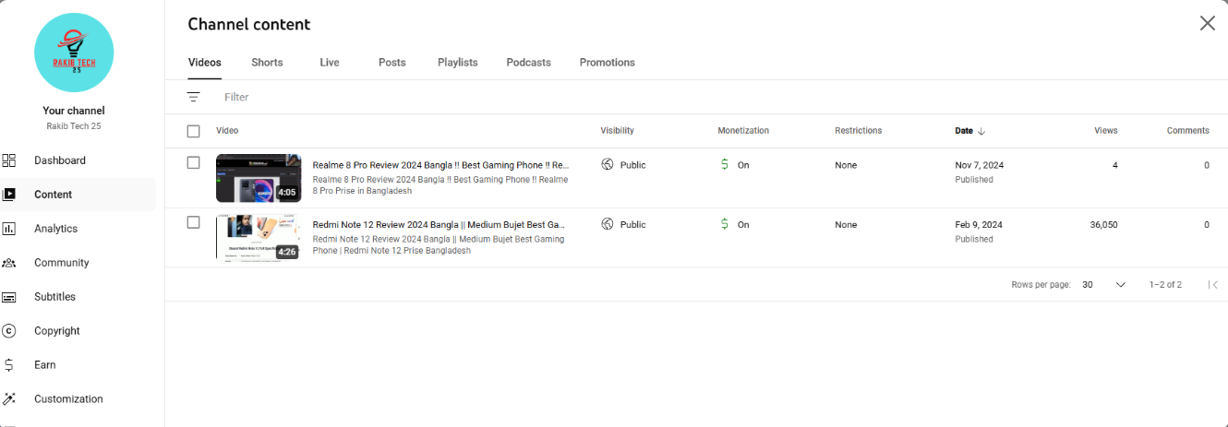
Task: Open the Realme 8 Pro video thumbnail
Action: pos(259,178)
